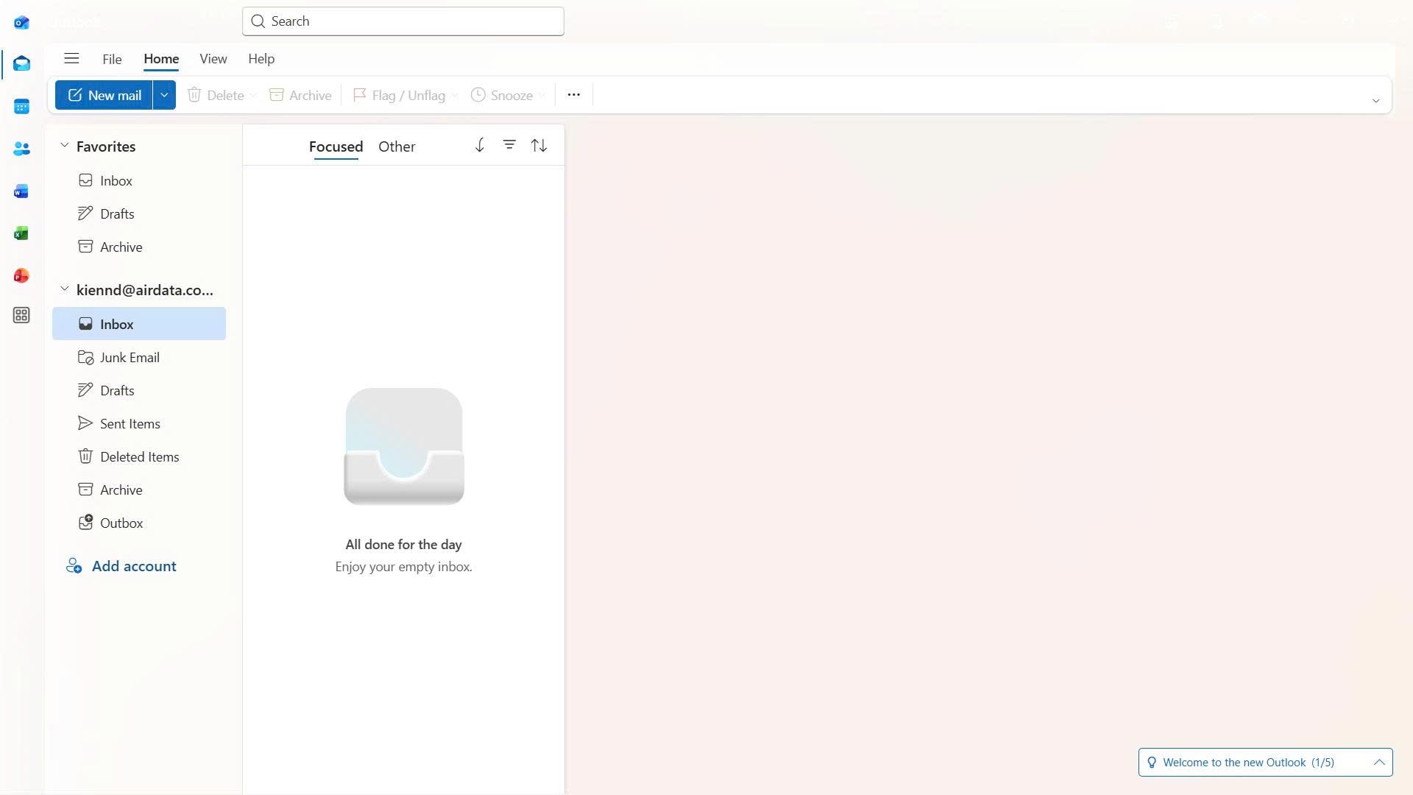Click the Add account link
The height and width of the screenshot is (795, 1413).
133,566
